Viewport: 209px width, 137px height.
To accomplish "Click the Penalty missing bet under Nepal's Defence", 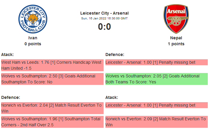I will point(156,63).
